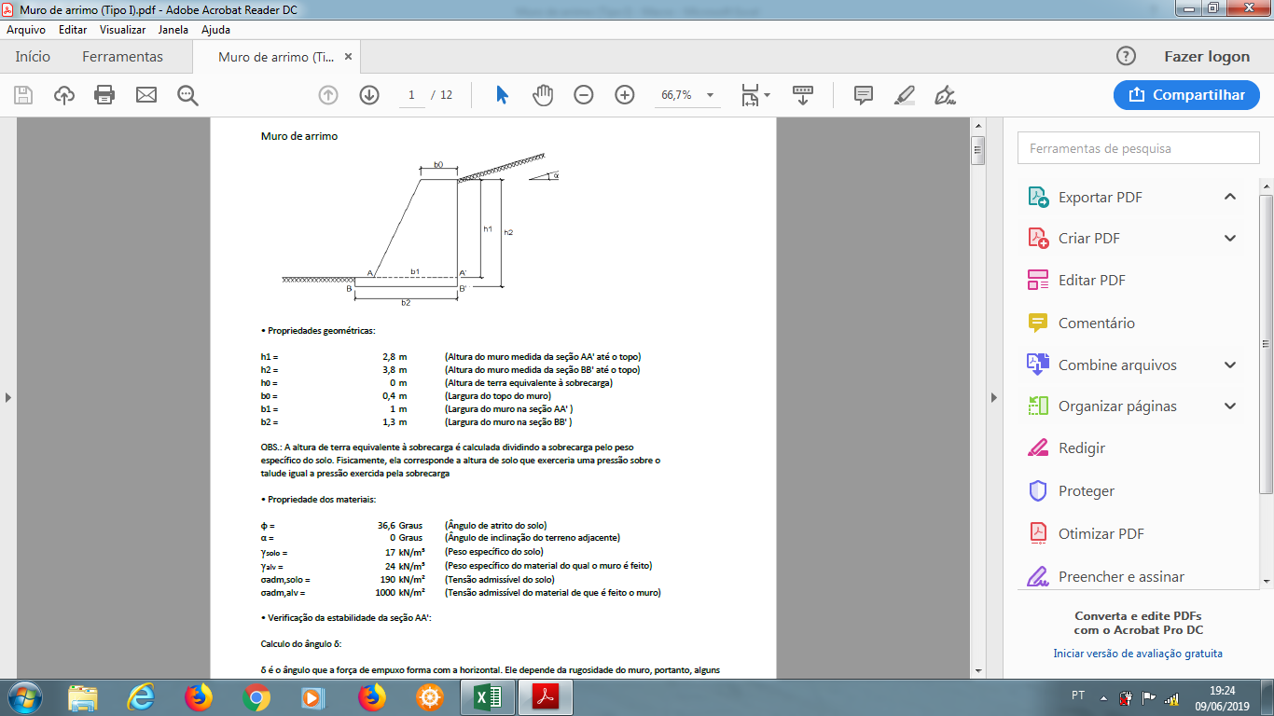Click the tools panel vertical scrollbar
The height and width of the screenshot is (716, 1274).
[1266, 345]
